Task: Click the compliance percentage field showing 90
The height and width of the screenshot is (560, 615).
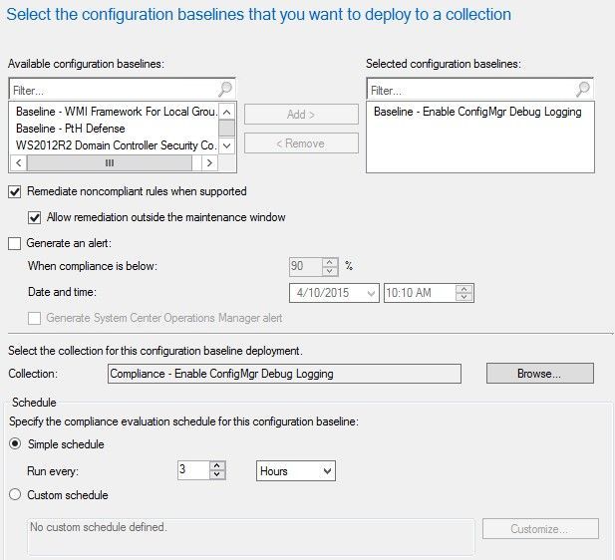Action: coord(305,266)
